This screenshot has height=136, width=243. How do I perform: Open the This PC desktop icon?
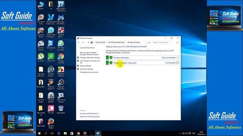tap(41, 5)
